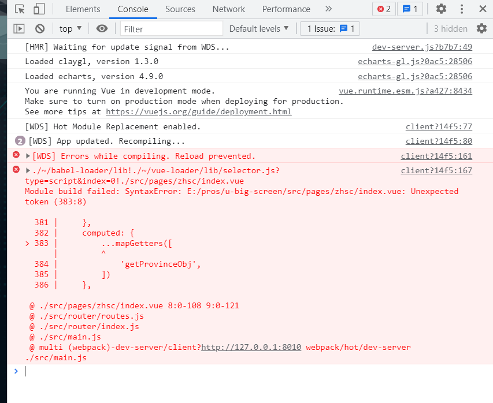This screenshot has height=403, width=493.
Task: Open the Vue deployment guide link
Action: tap(198, 112)
